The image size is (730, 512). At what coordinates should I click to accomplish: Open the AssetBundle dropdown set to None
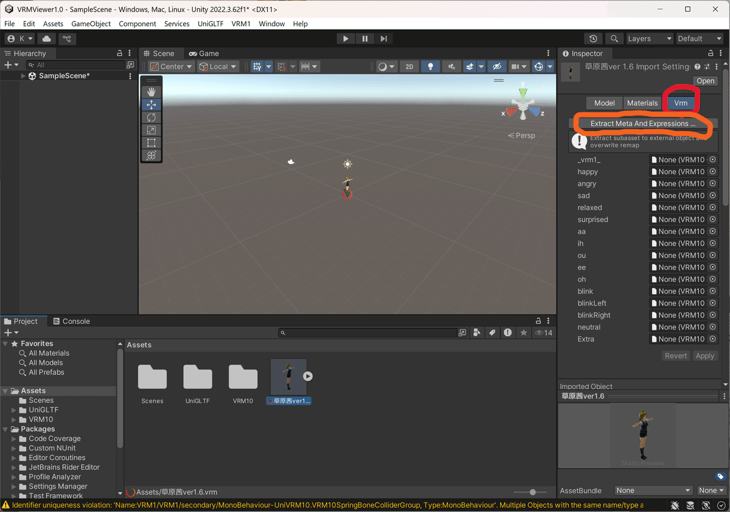653,490
